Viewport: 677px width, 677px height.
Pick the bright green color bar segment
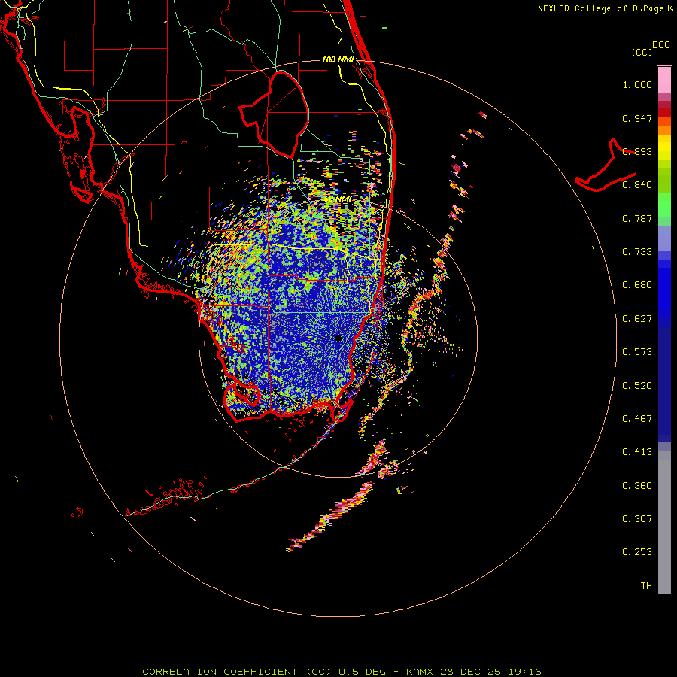[664, 205]
